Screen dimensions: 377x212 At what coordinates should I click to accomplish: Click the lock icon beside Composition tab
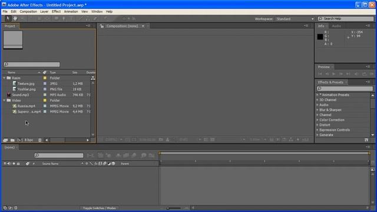[x=102, y=26]
